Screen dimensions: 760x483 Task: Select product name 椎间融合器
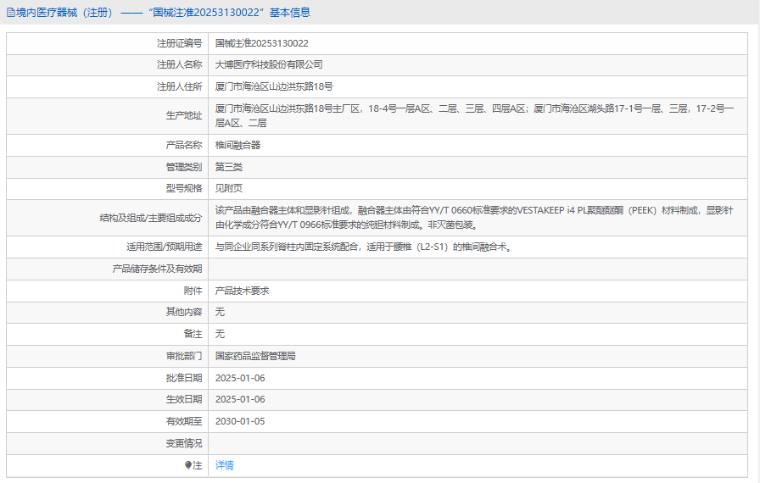(x=237, y=145)
